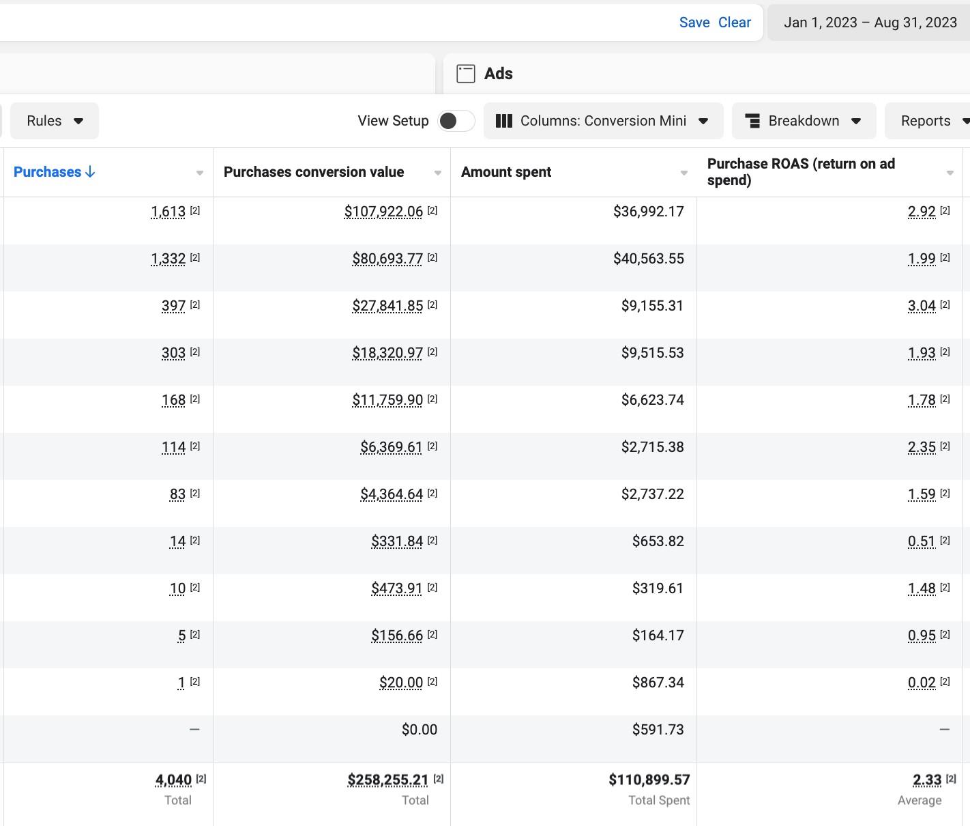
Task: Click footnote [2] beside total 4,040
Action: point(201,779)
